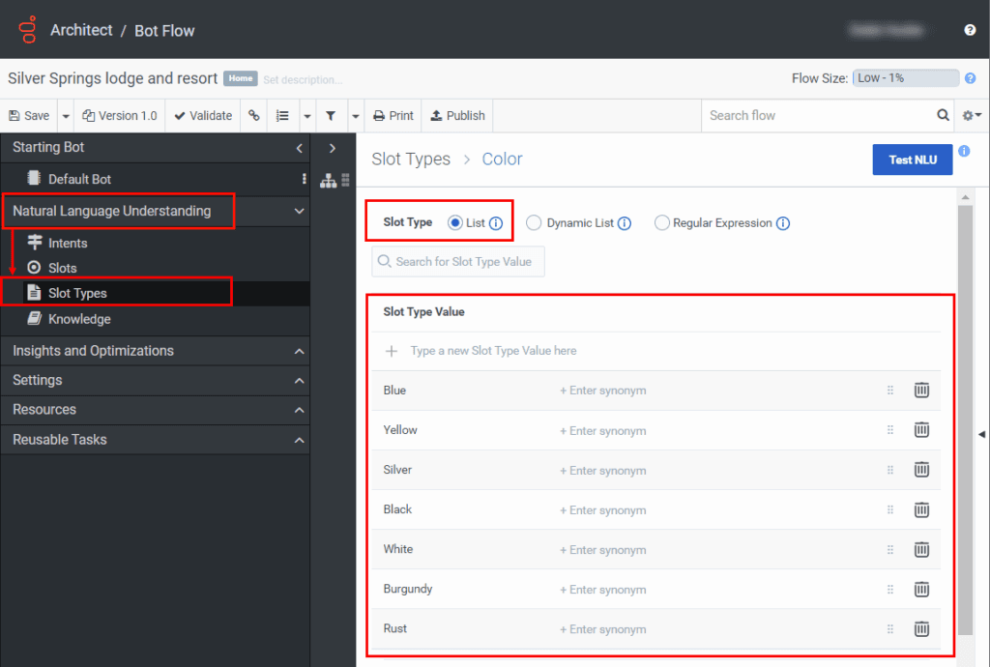Click the Test NLU button

tap(912, 159)
